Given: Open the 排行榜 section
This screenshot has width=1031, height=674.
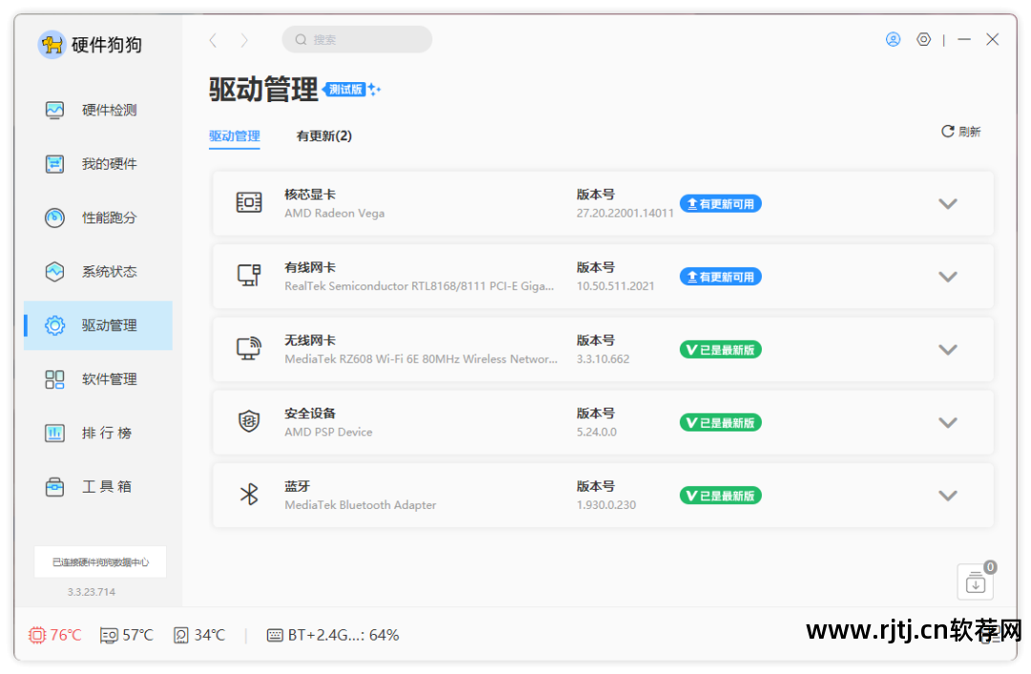Looking at the screenshot, I should (x=55, y=432).
